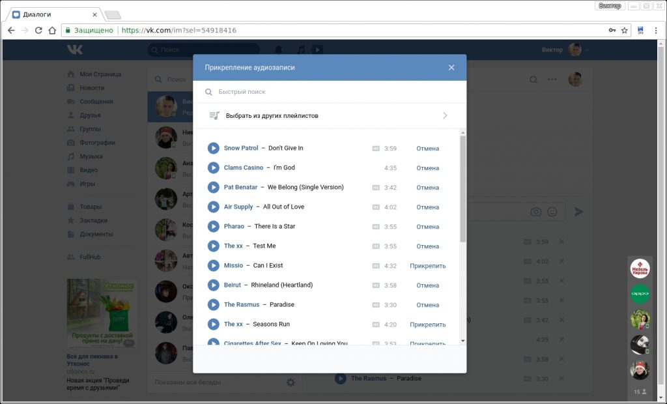Play Clams Casino I'm God track
The width and height of the screenshot is (667, 404).
coord(213,167)
